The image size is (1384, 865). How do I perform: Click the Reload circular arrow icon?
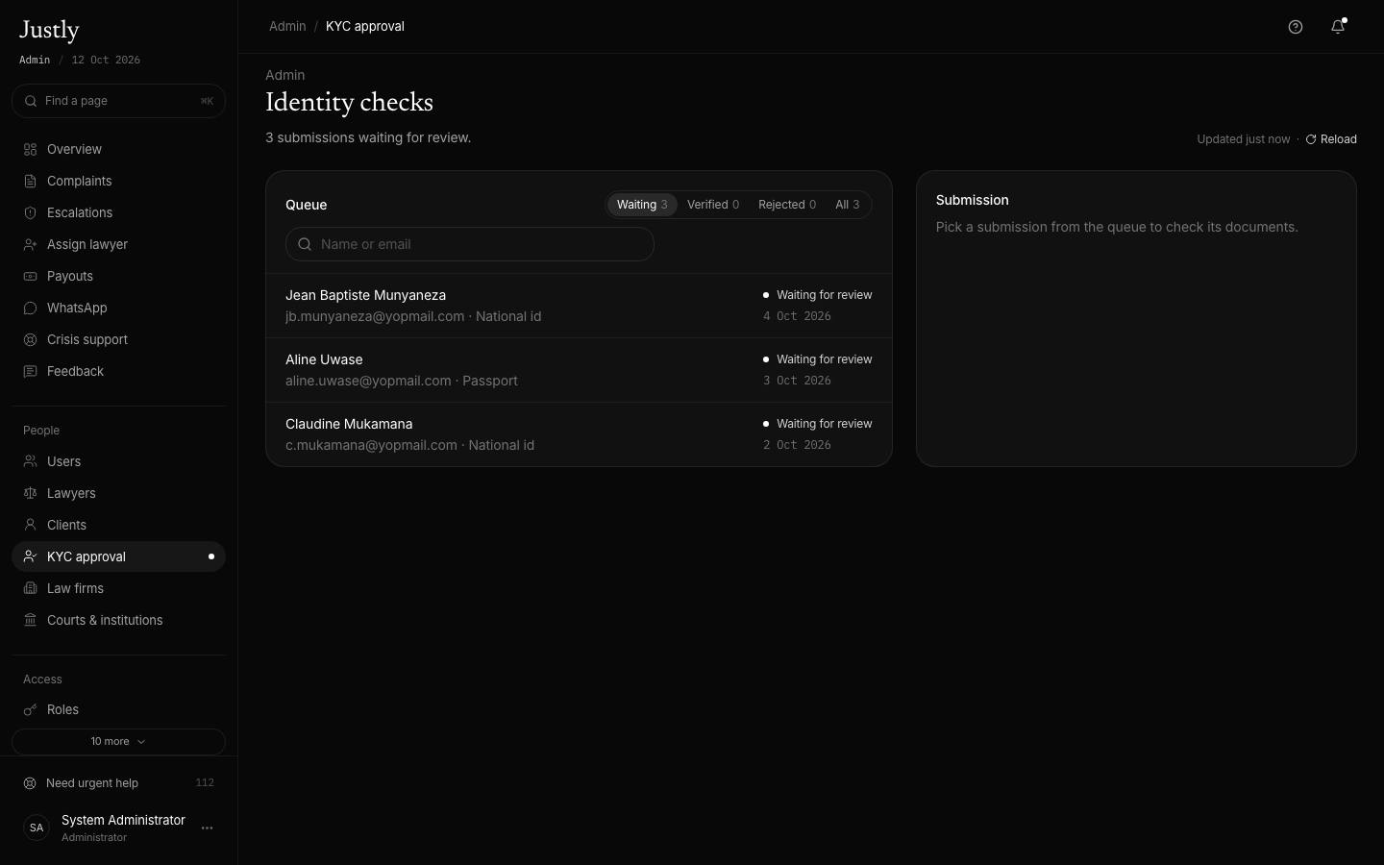(1311, 139)
